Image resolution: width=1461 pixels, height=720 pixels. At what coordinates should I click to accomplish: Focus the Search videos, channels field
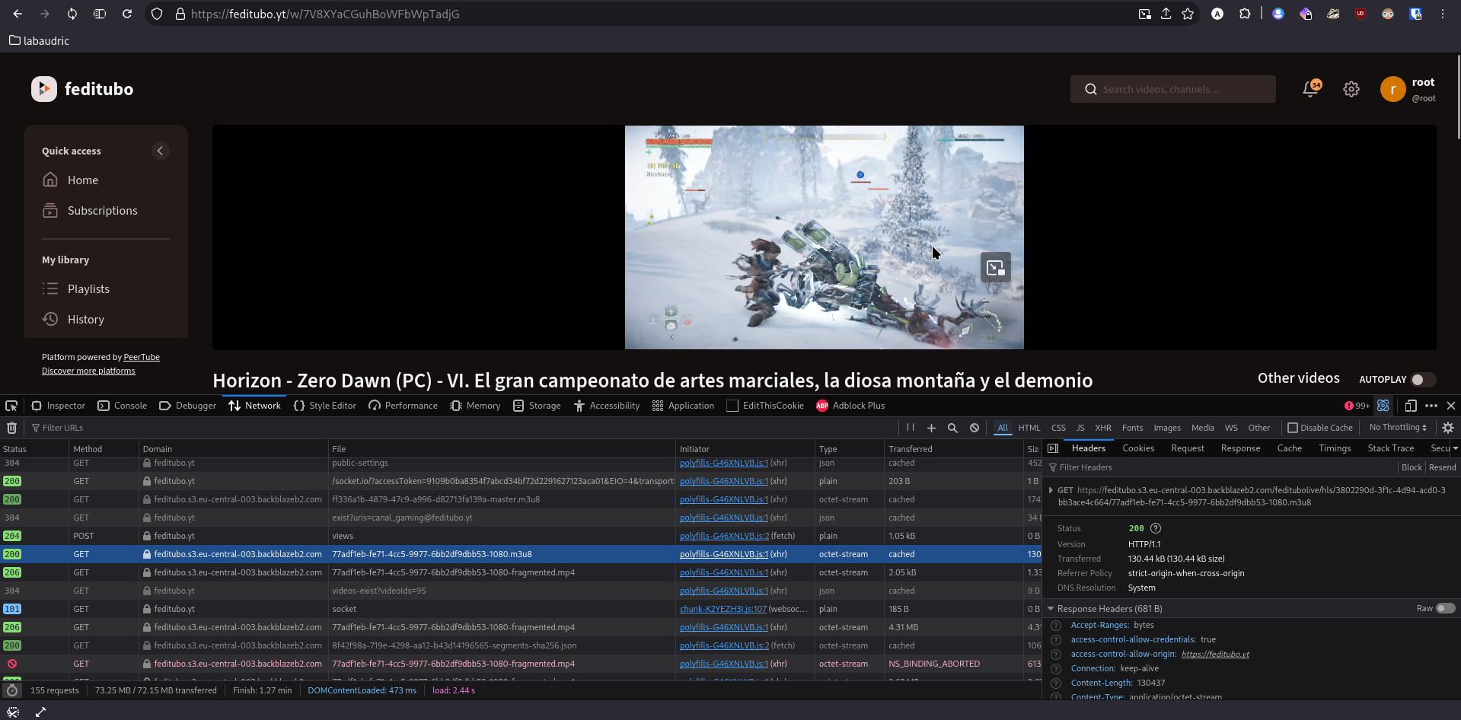(x=1173, y=89)
